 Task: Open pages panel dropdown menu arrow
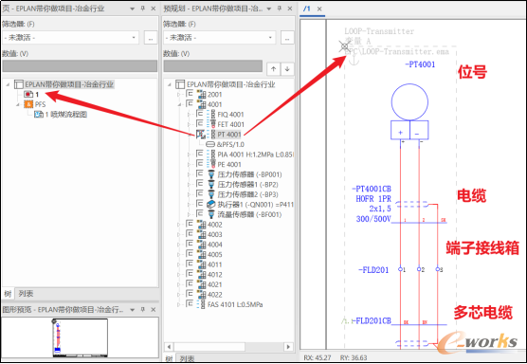[133, 9]
